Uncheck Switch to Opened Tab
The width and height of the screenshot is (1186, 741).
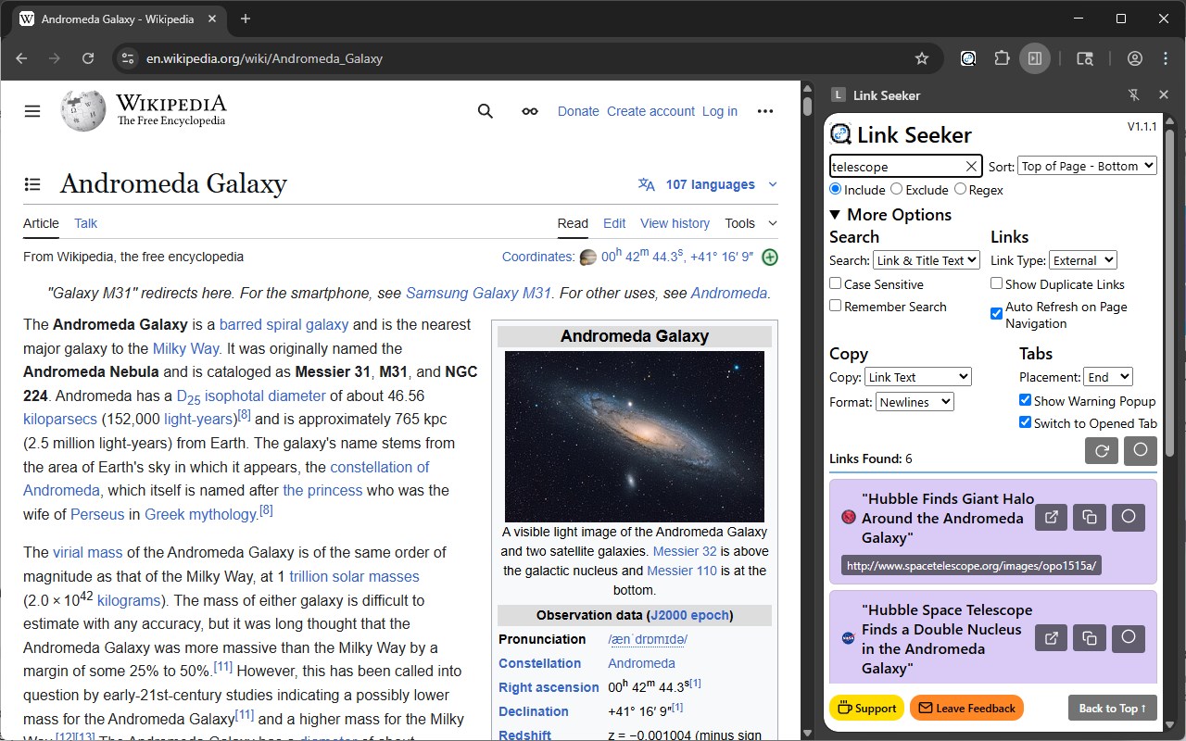(1026, 422)
